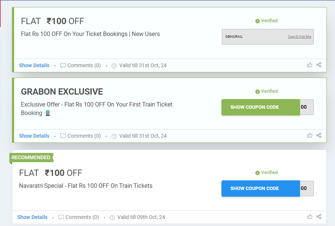Expand Show Details for Navaratri Special
The image size is (335, 226).
(32, 217)
